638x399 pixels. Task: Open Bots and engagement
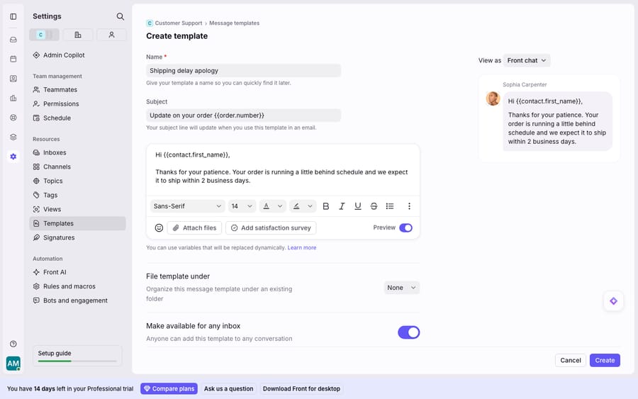[x=77, y=300]
